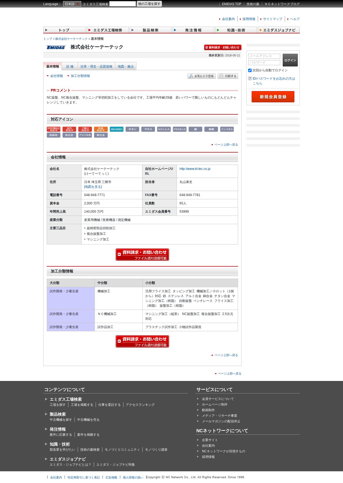The width and height of the screenshot is (343, 483).
Task: Click the 3000個以上対応可 badge icon
Action: 53,129
